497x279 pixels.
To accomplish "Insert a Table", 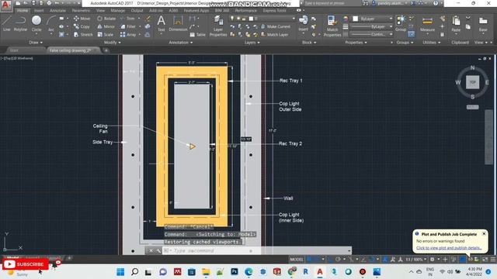I will (x=198, y=34).
